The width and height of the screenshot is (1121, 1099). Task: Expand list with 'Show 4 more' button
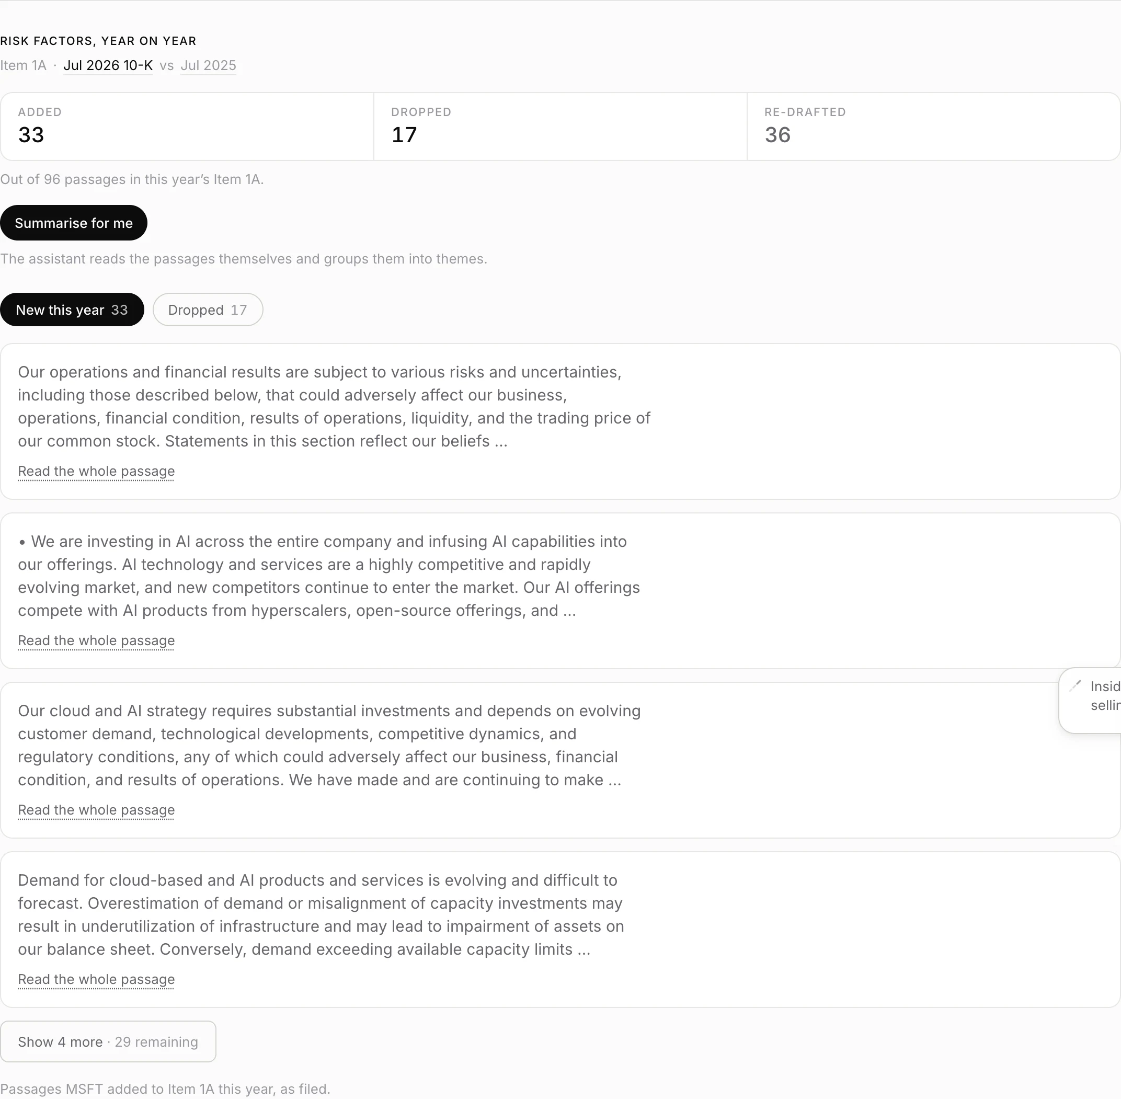tap(108, 1042)
